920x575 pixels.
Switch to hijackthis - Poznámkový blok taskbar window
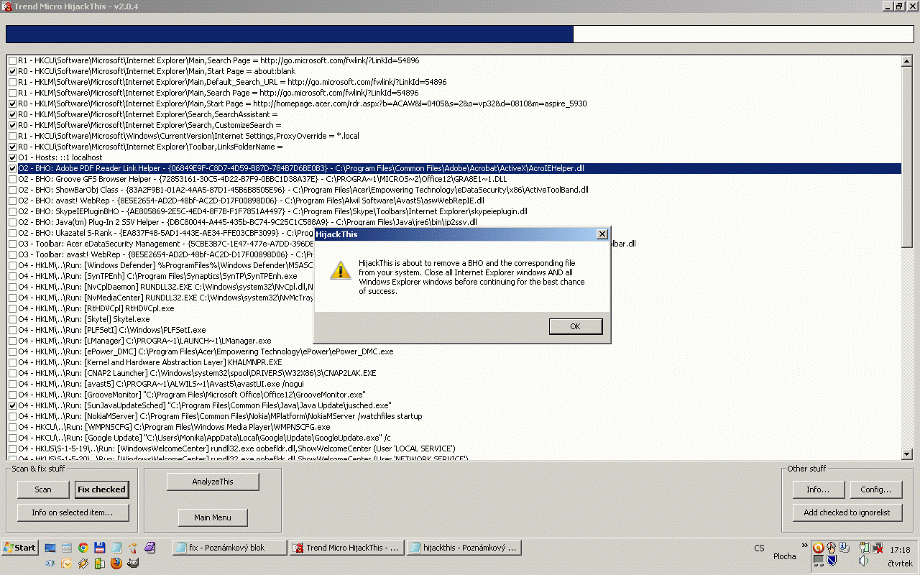[464, 548]
